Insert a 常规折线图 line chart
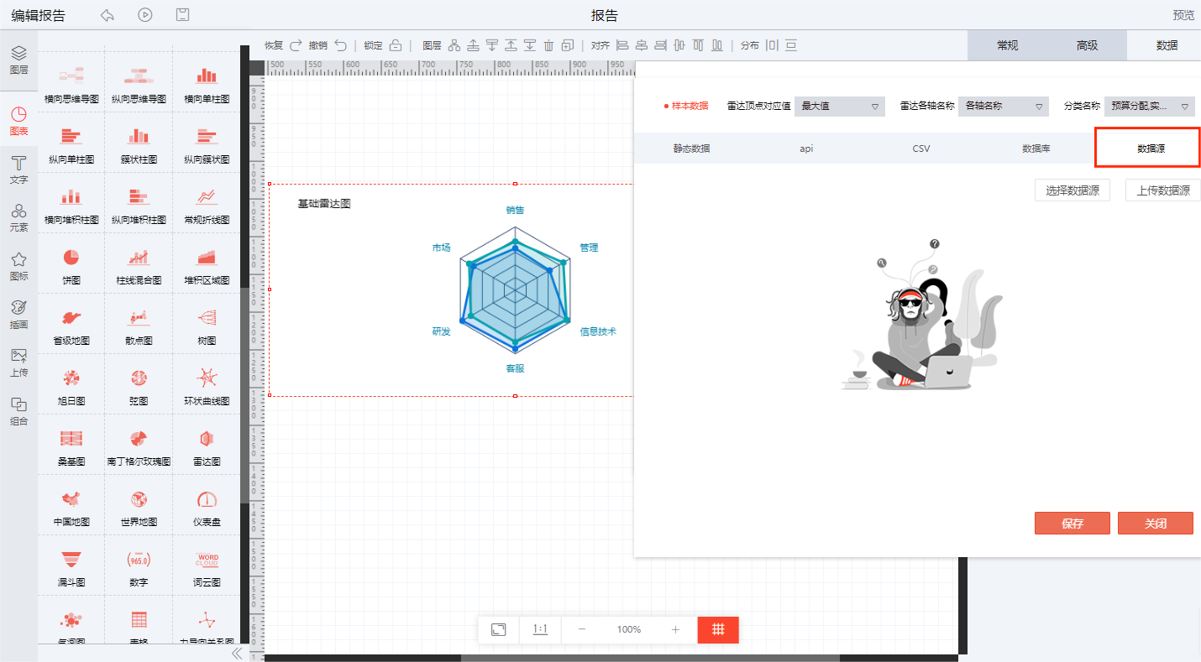The height and width of the screenshot is (662, 1201). pyautogui.click(x=207, y=204)
